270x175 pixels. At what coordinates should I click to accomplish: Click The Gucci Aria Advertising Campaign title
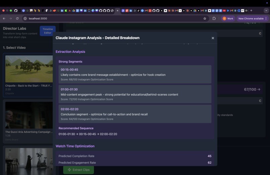pos(29,132)
